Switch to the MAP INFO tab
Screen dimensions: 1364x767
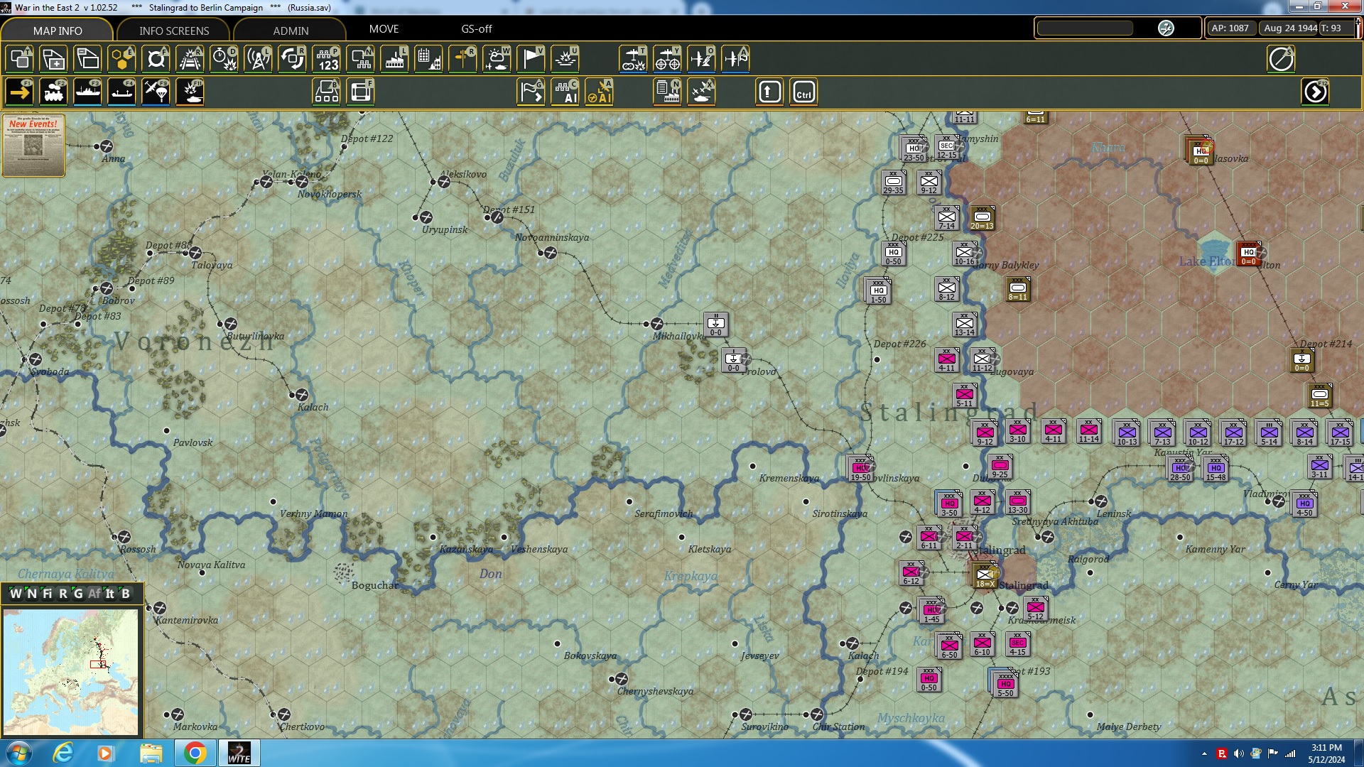(57, 30)
